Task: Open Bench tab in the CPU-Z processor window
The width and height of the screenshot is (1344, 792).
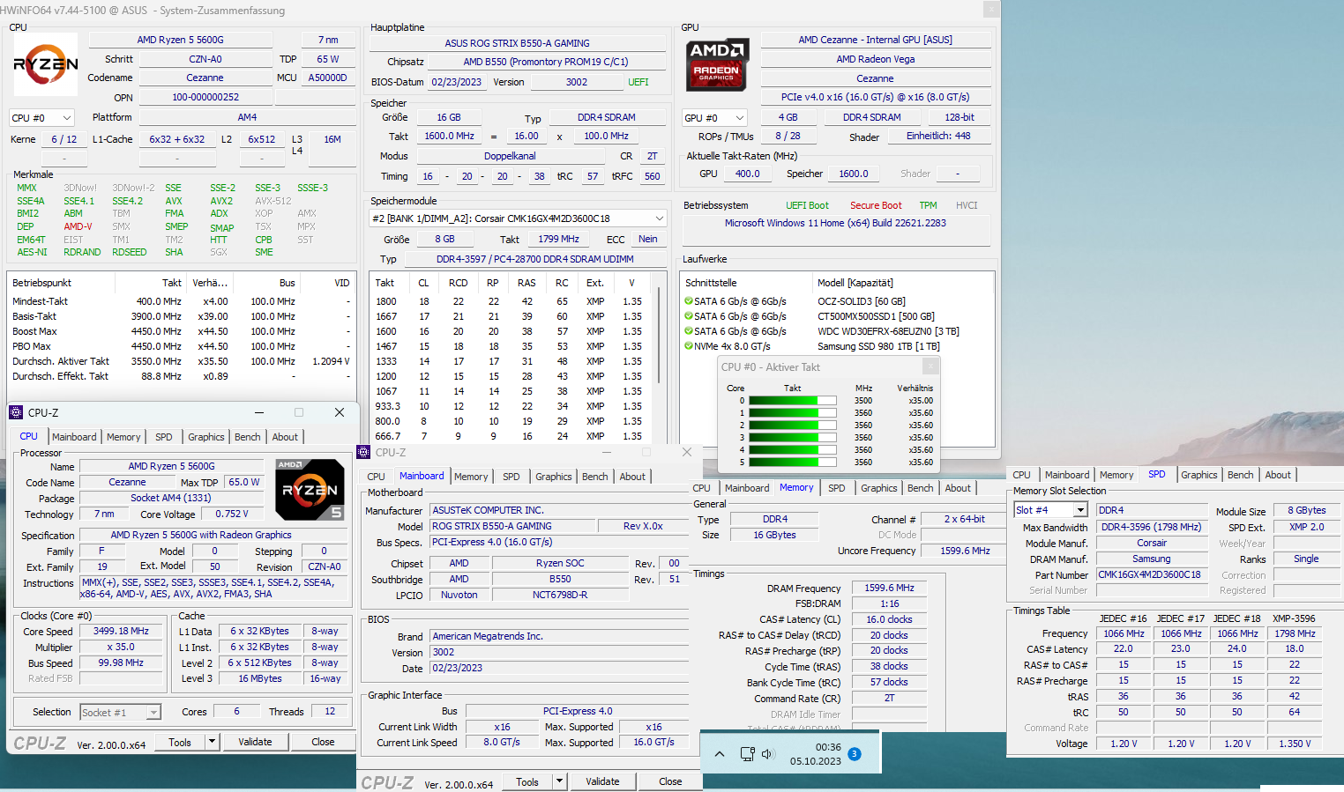Action: (x=248, y=437)
